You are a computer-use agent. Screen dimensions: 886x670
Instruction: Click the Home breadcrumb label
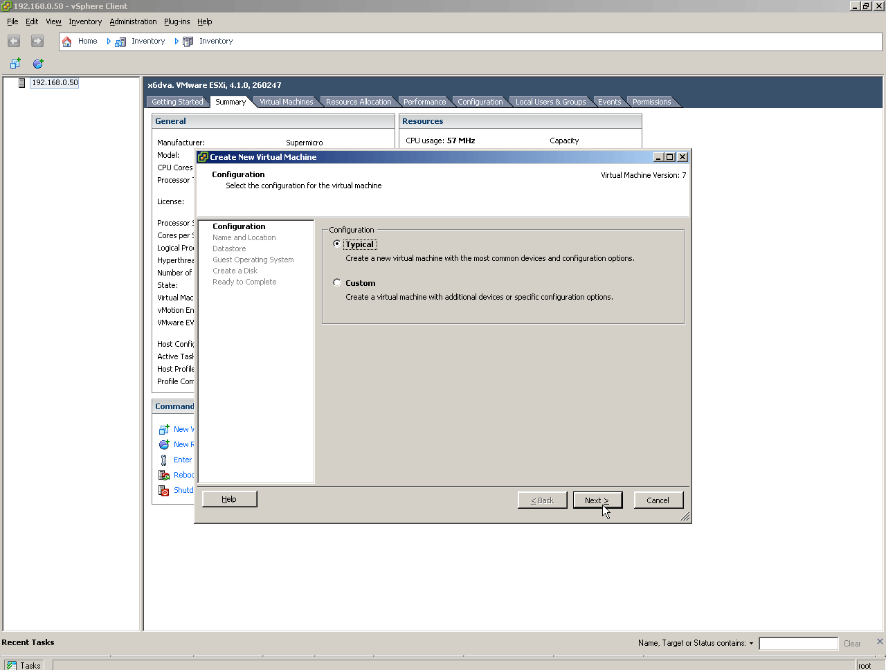point(87,42)
